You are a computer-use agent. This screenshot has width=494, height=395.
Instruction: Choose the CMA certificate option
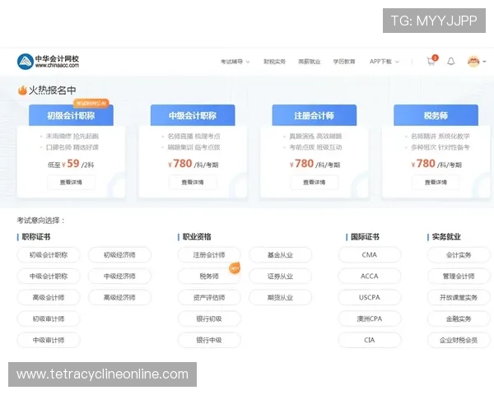pos(370,255)
